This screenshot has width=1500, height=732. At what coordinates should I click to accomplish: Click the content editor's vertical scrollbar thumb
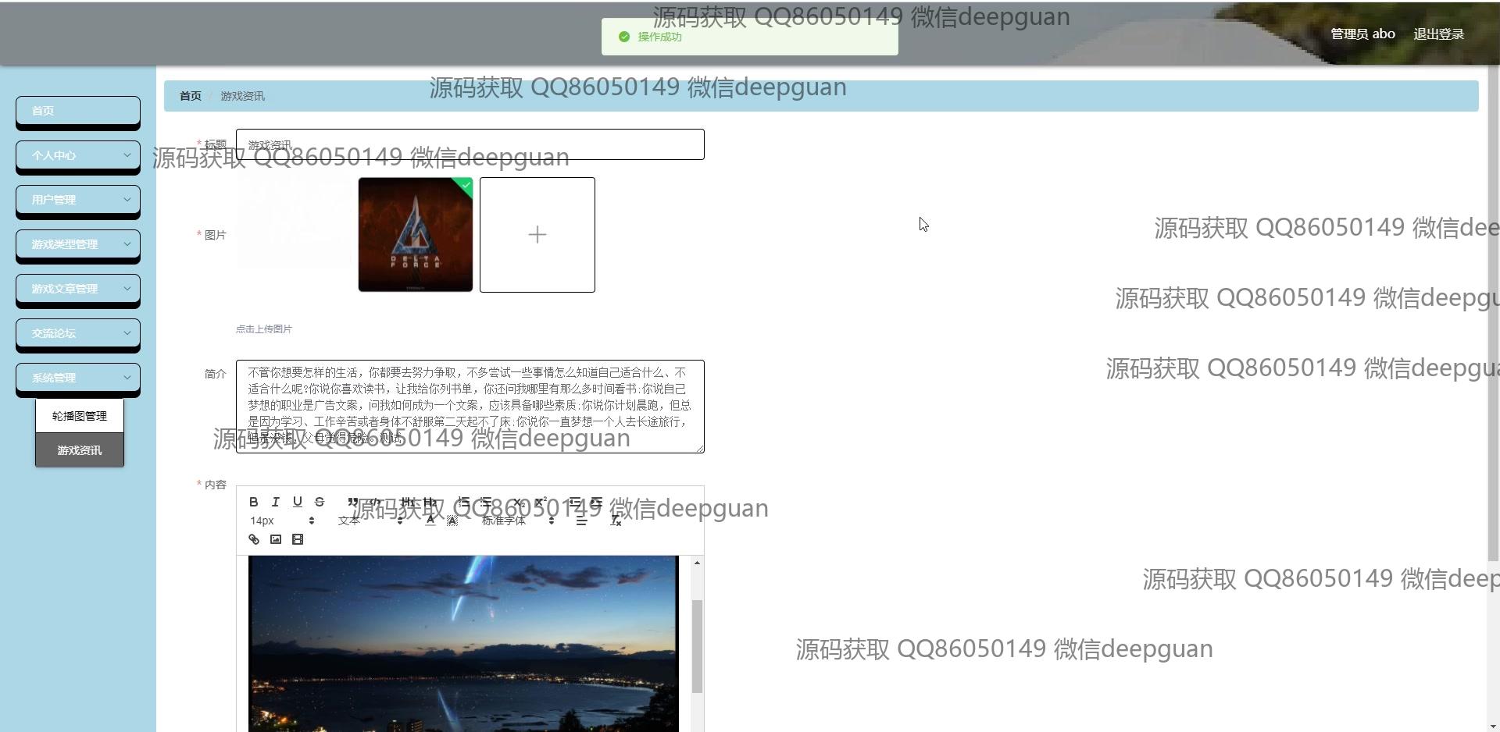(697, 646)
